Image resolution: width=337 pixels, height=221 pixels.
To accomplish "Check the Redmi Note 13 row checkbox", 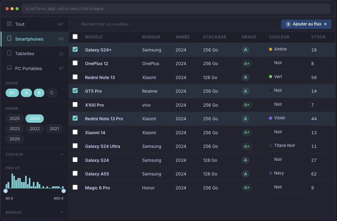I will click(x=75, y=77).
